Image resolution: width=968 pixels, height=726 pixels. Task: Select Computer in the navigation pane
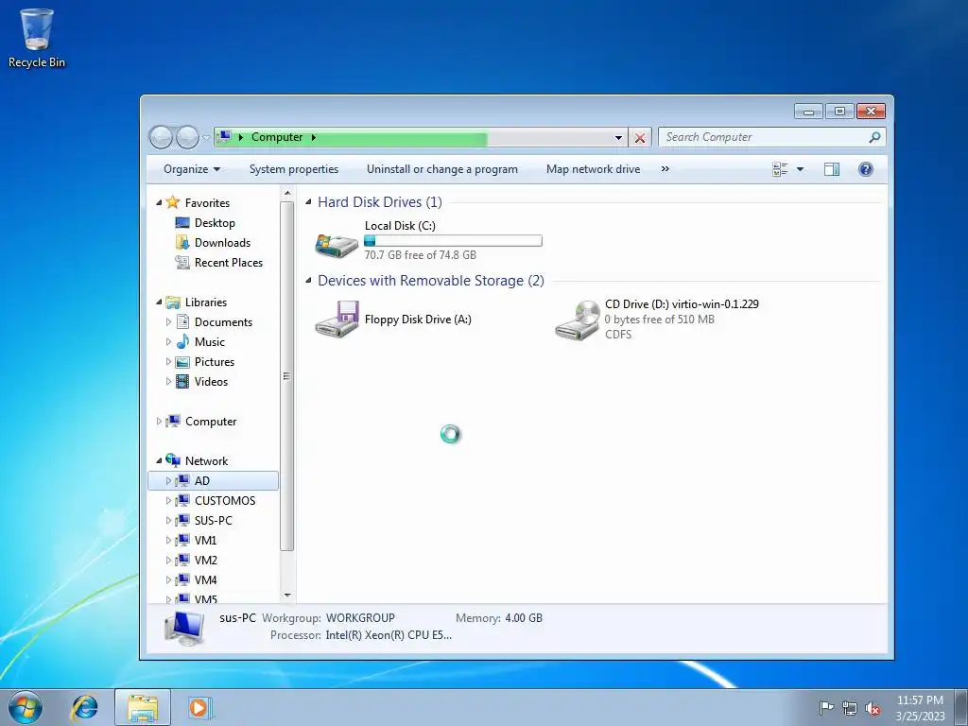(x=211, y=421)
